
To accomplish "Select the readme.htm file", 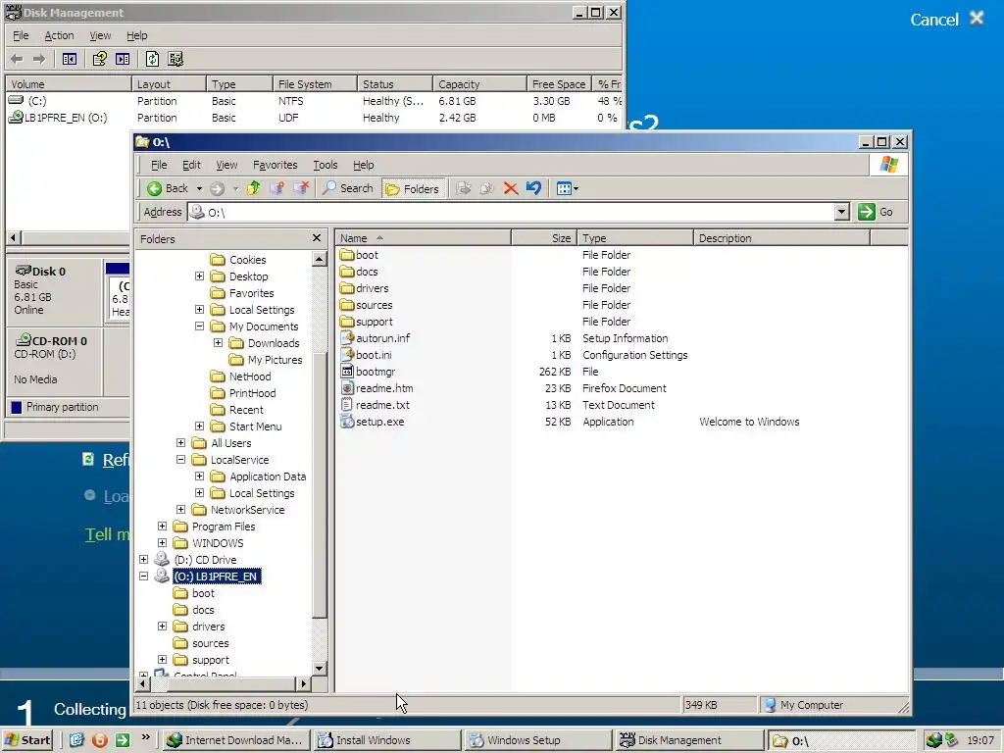I will pyautogui.click(x=384, y=388).
